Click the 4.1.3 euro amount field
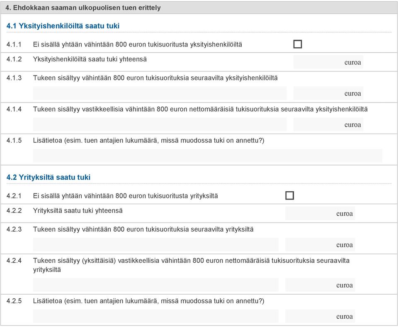The height and width of the screenshot is (327, 398). (x=328, y=93)
